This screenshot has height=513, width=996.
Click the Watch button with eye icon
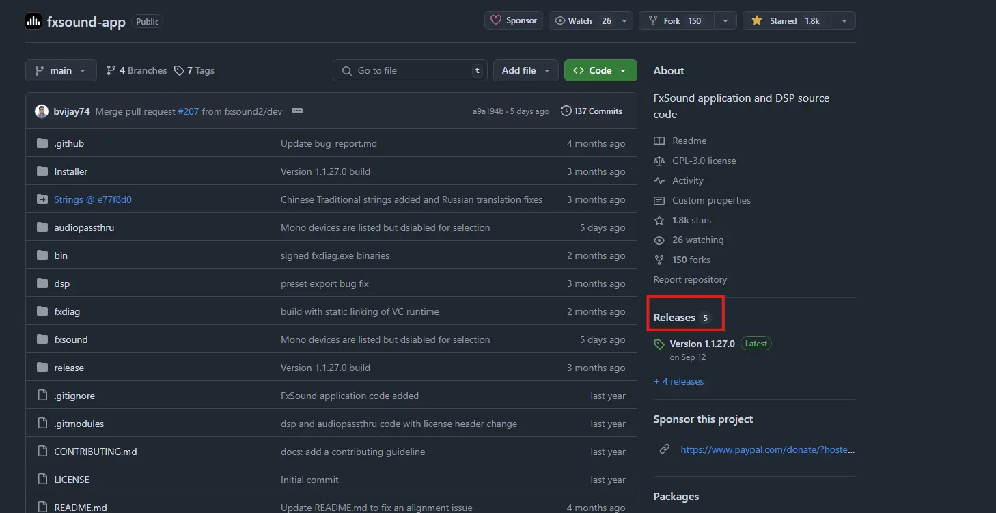point(583,20)
